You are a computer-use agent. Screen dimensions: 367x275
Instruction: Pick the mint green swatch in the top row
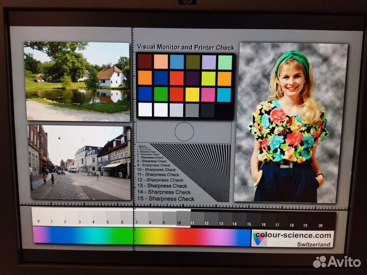click(x=225, y=62)
